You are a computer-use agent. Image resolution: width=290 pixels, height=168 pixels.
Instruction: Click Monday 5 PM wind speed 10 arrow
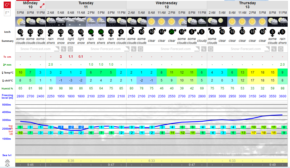20,32
